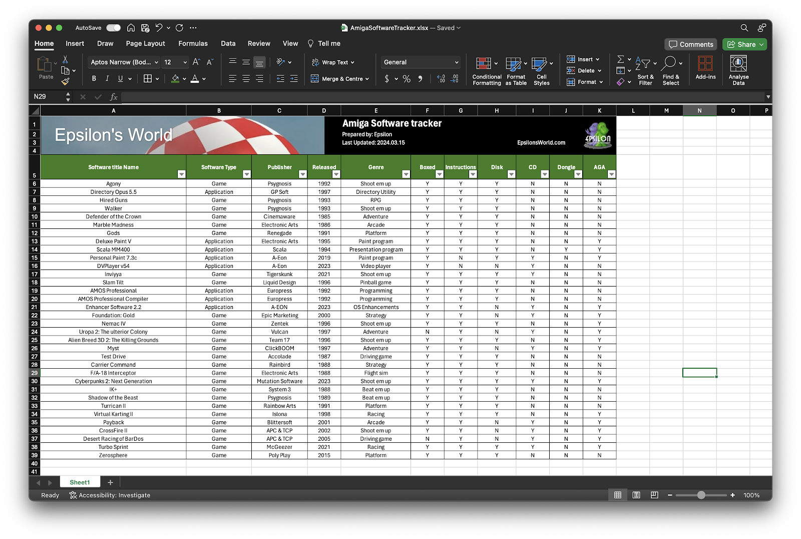
Task: Decrease font size
Action: (210, 62)
